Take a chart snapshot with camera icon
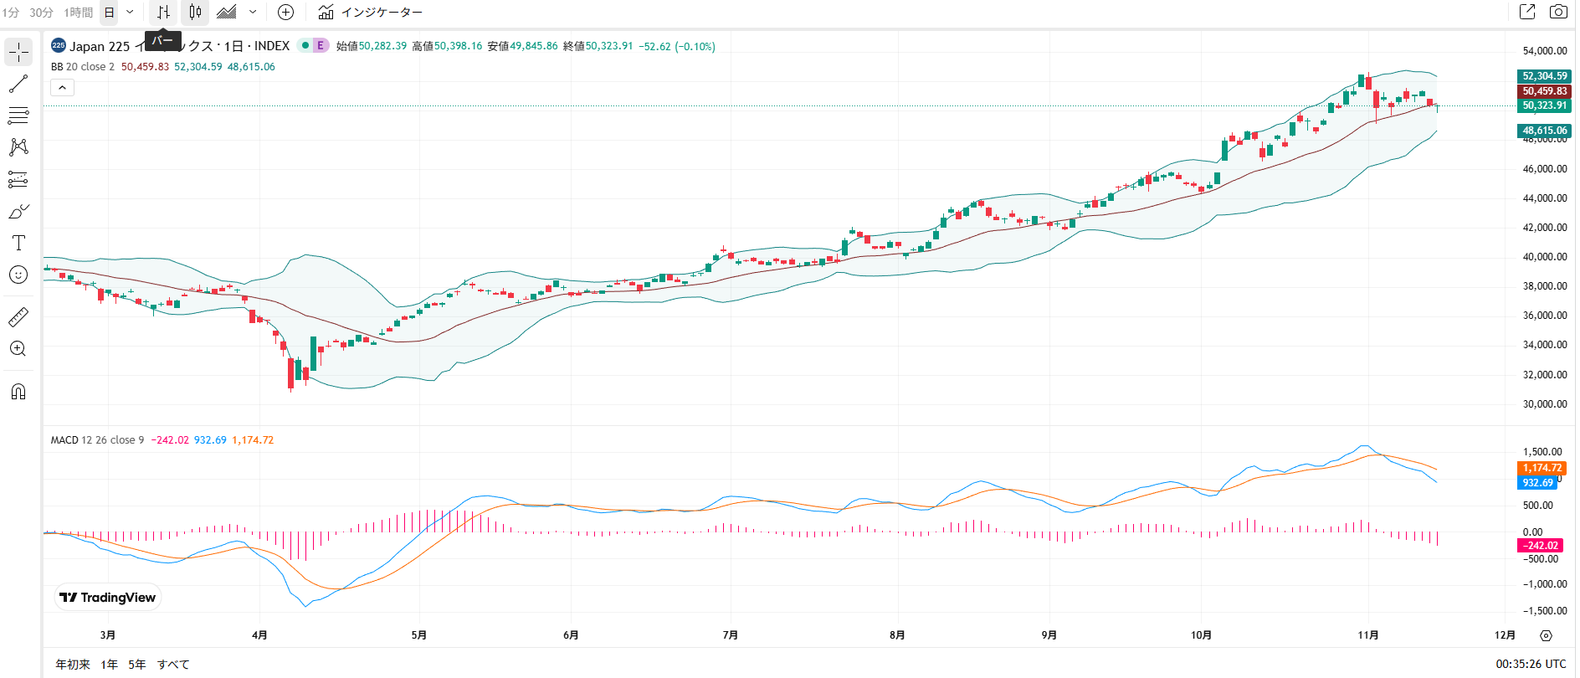This screenshot has height=678, width=1580. click(x=1558, y=12)
